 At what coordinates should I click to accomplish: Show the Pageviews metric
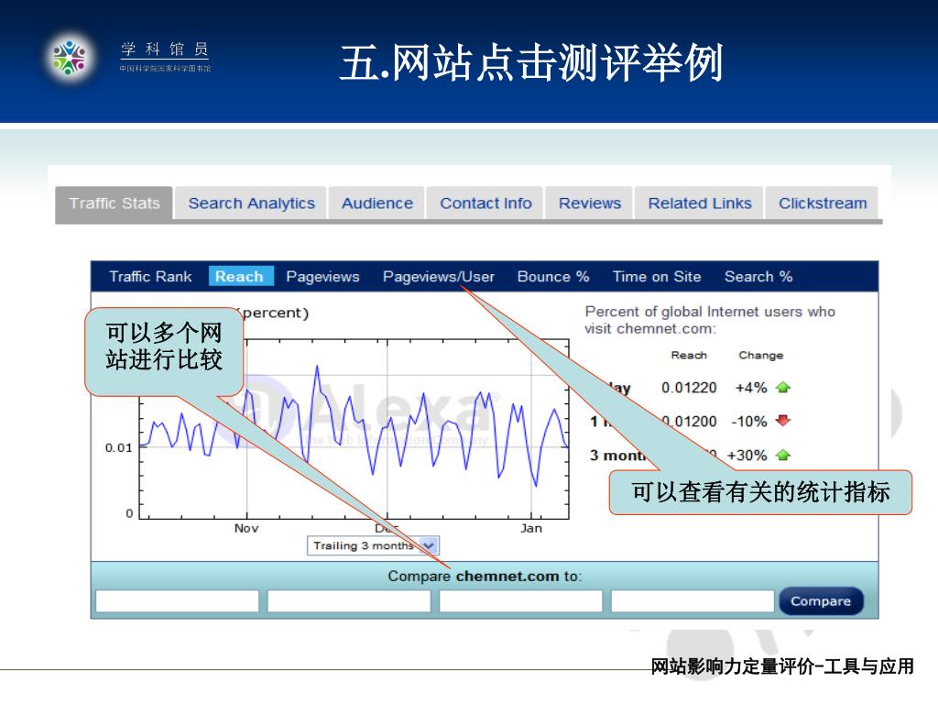click(322, 277)
